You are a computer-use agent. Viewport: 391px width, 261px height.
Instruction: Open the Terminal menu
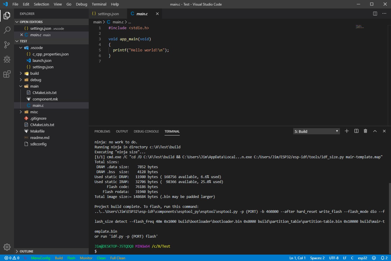(x=99, y=4)
